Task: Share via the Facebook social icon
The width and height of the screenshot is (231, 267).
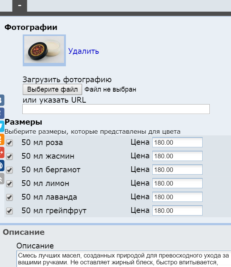Action: click(2, 113)
